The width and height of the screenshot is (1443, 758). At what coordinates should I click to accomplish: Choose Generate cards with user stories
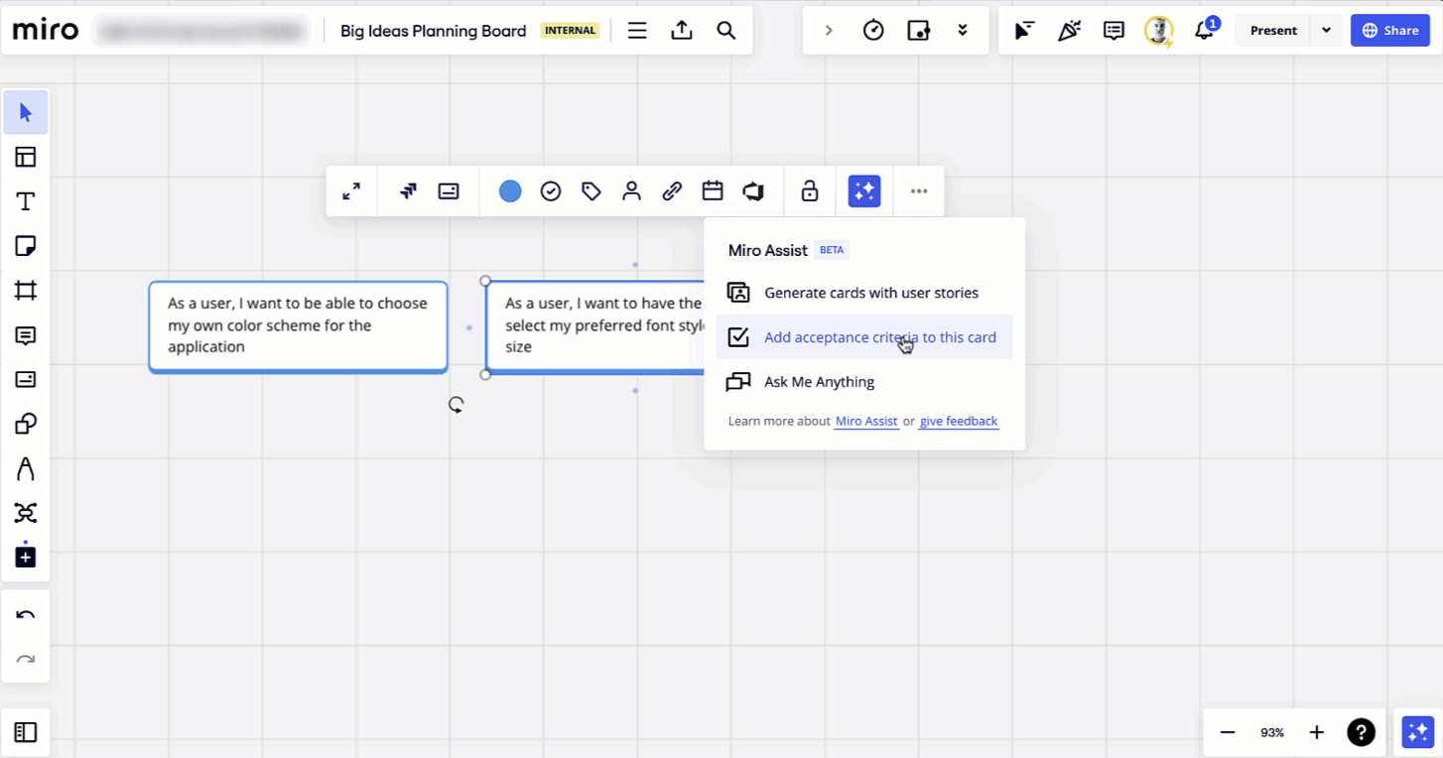(864, 293)
